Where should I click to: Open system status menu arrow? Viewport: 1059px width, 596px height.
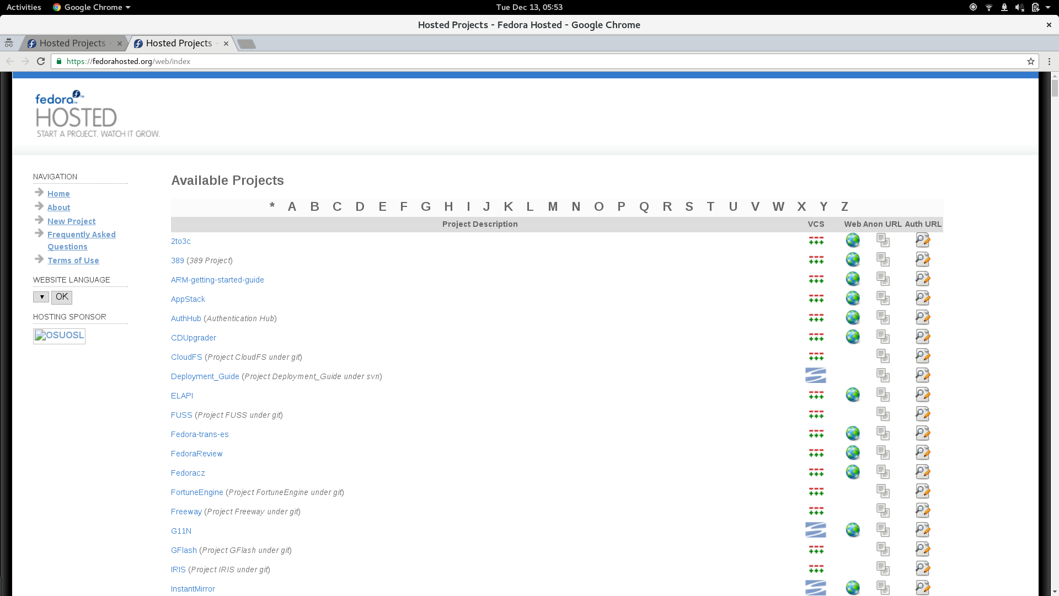tap(1048, 7)
